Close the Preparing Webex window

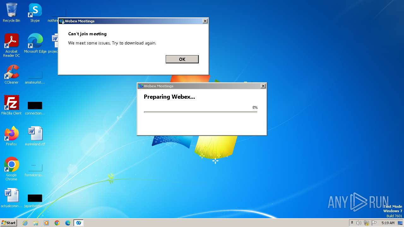pyautogui.click(x=263, y=86)
